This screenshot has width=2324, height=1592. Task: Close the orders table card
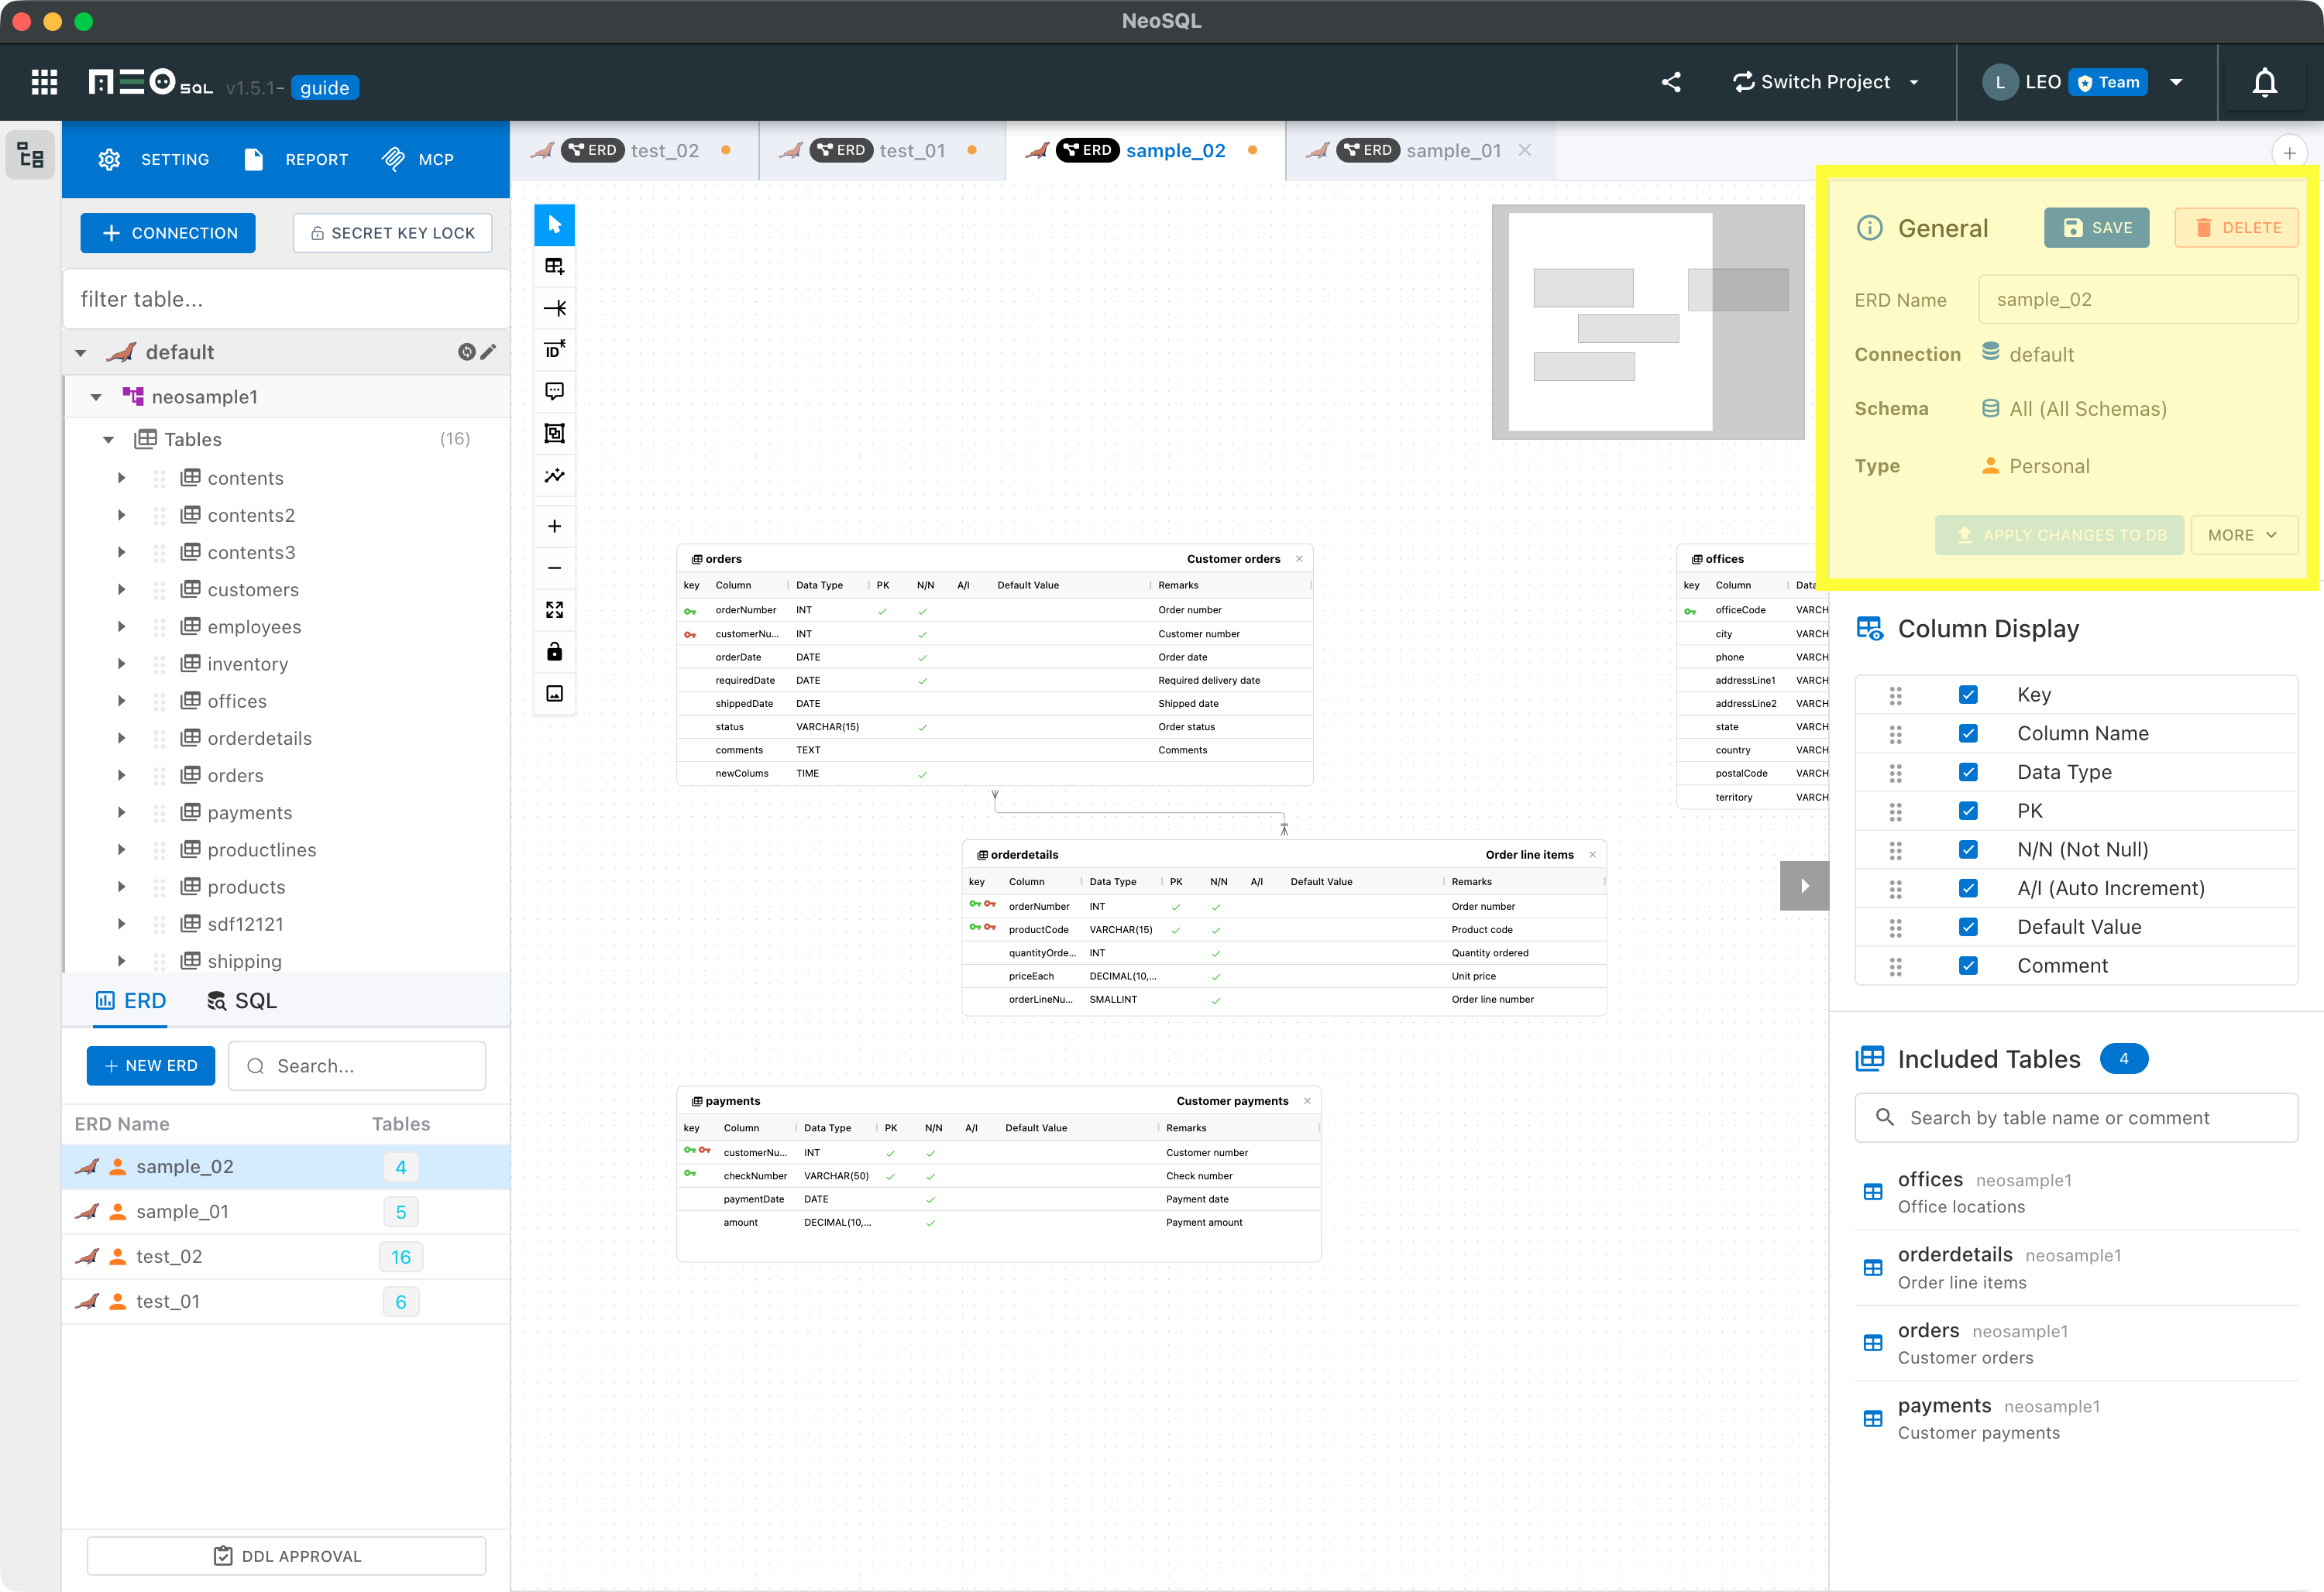click(x=1299, y=558)
